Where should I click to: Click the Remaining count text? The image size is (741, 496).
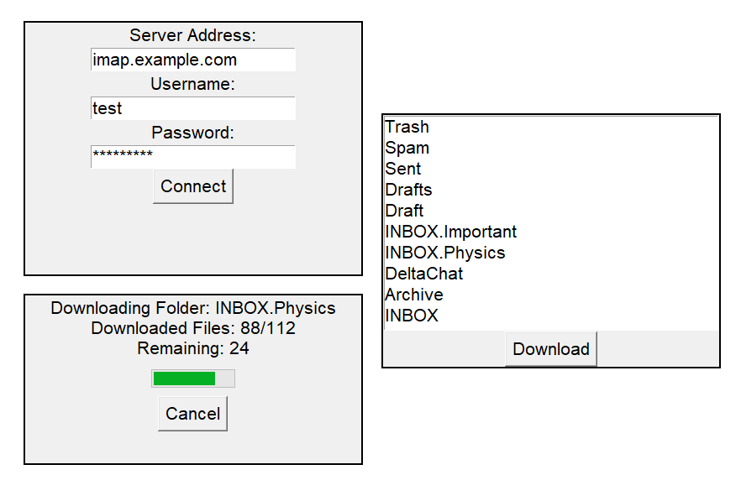tap(193, 347)
